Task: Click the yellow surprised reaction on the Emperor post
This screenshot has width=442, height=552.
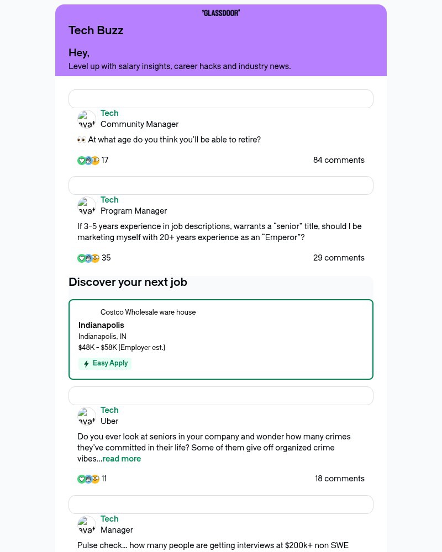Action: pos(94,258)
